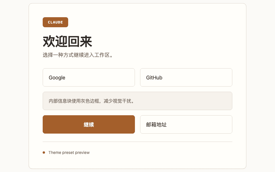Click the text 减少视觉干扰 in the notice
Image resolution: width=275 pixels, height=172 pixels.
point(117,101)
